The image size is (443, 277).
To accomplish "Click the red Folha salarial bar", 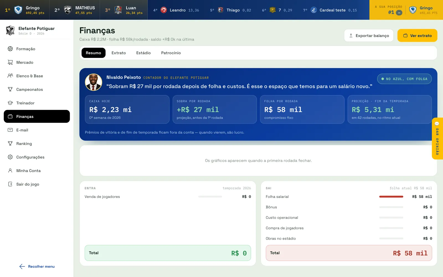I will click(x=391, y=197).
